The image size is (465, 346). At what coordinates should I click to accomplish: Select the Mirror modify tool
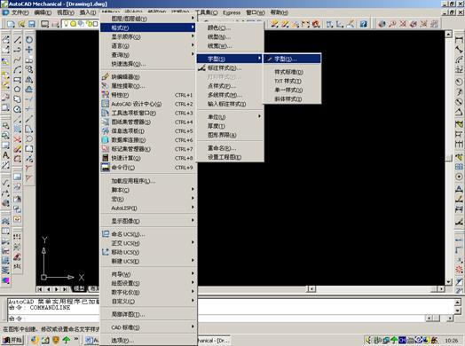pos(29,80)
